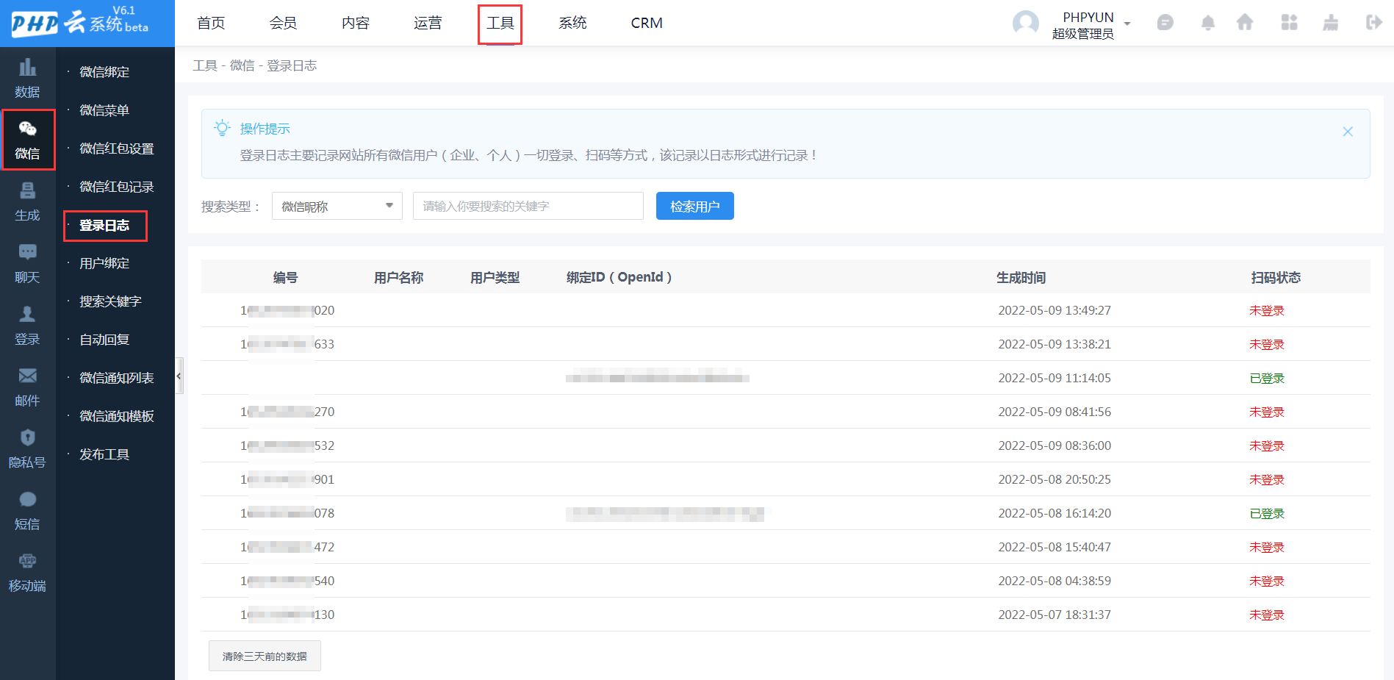
Task: Open the 生成 sidebar section
Action: [x=27, y=201]
